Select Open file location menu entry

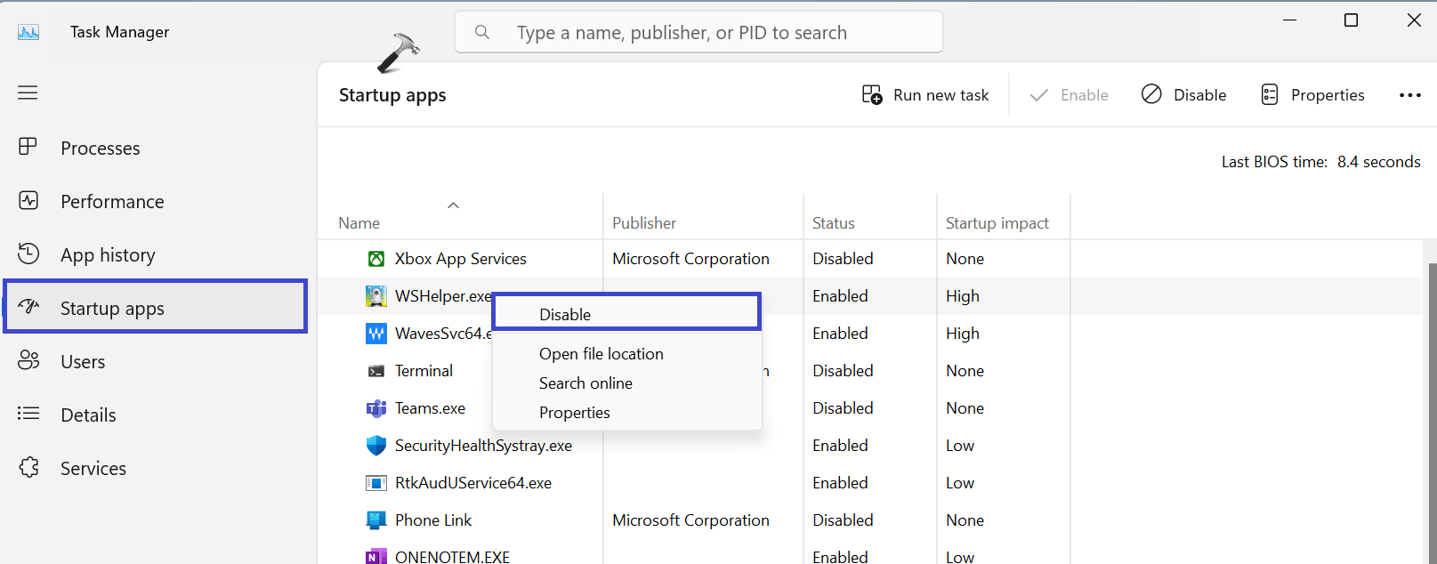click(x=601, y=354)
